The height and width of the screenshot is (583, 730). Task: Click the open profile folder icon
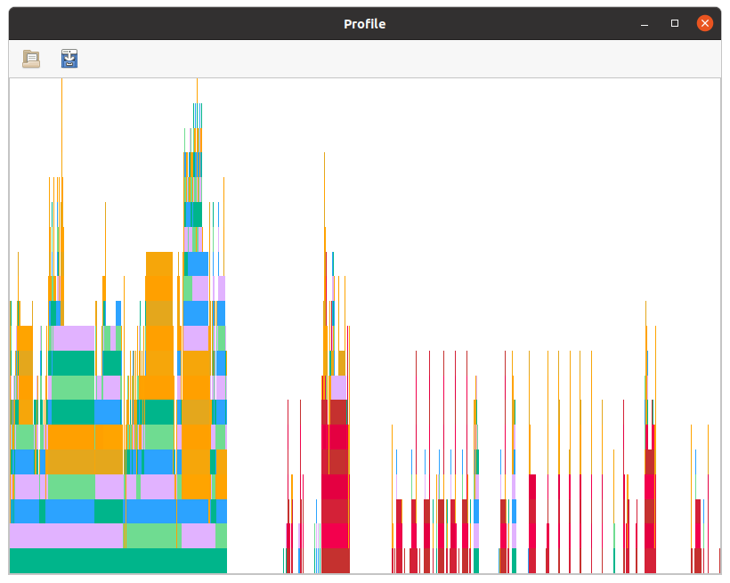tap(31, 58)
